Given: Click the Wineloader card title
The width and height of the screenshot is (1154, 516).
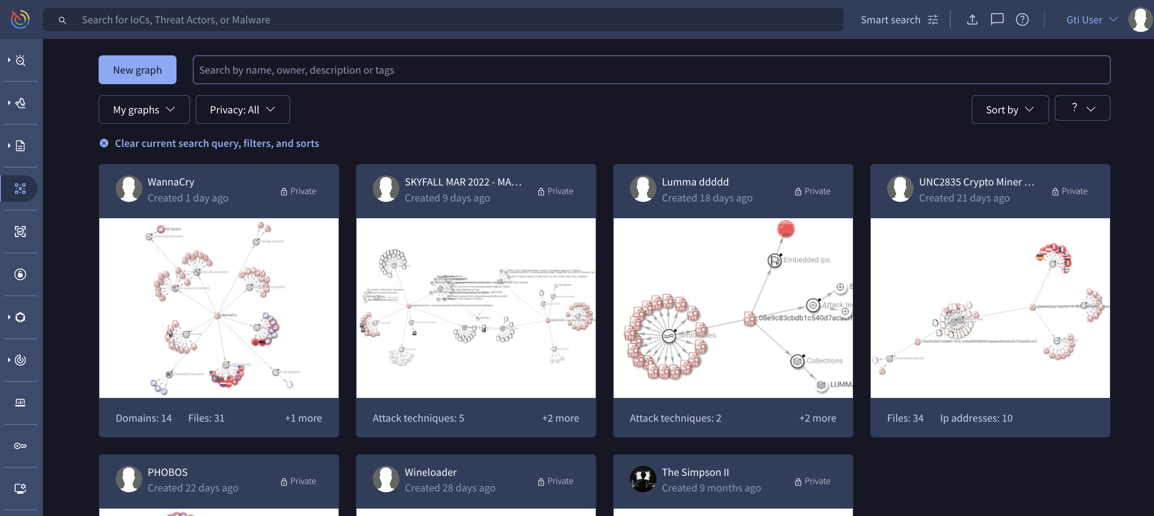Looking at the screenshot, I should 431,472.
